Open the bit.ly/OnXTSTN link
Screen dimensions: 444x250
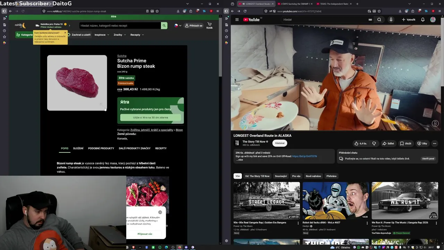(x=305, y=156)
